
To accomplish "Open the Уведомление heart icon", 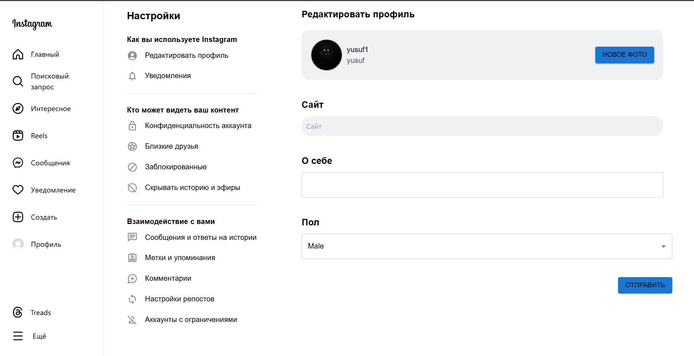I will coord(18,190).
